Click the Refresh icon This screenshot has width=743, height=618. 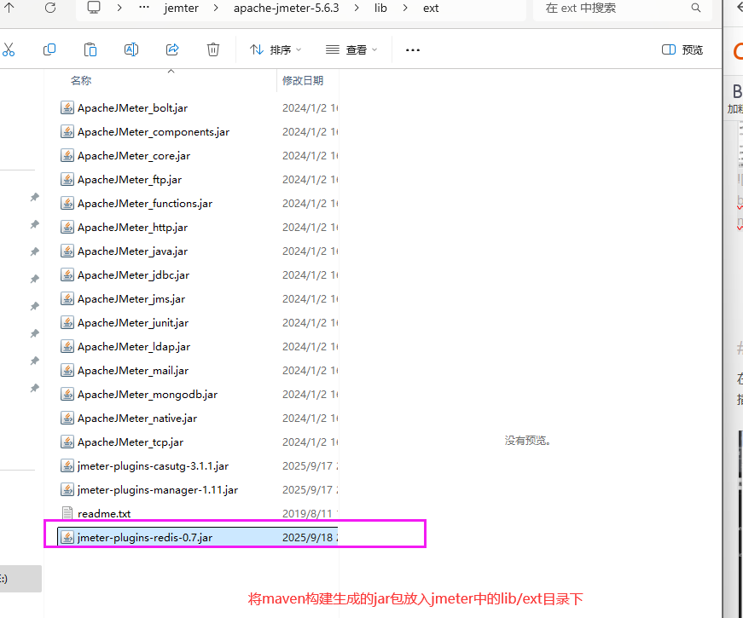tap(50, 8)
